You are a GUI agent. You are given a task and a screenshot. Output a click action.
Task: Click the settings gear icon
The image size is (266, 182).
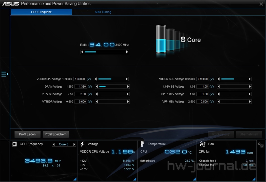click(x=261, y=145)
